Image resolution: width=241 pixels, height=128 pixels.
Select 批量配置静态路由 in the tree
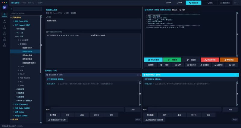click(x=29, y=63)
